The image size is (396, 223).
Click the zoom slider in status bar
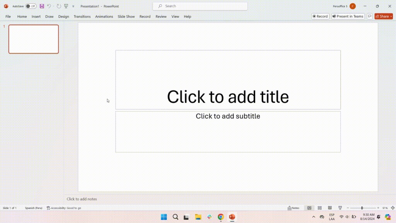[362, 208]
